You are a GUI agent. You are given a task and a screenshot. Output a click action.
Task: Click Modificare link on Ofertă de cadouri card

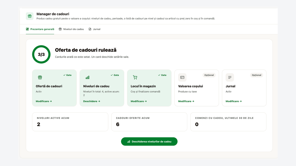pos(44,101)
